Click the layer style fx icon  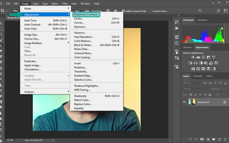[196, 139]
